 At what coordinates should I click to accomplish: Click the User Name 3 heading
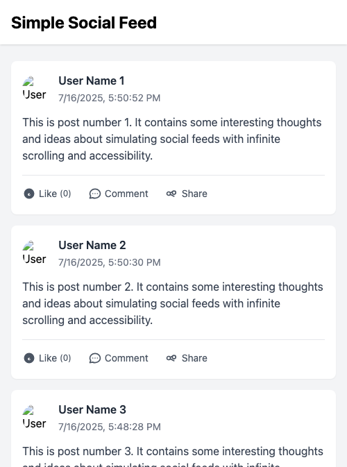point(92,409)
